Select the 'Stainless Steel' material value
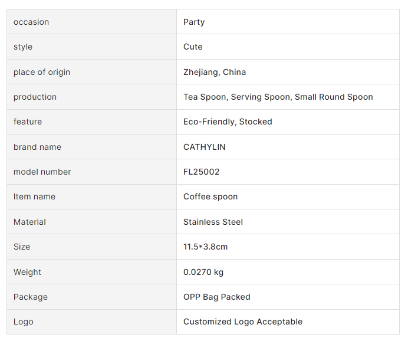Image resolution: width=408 pixels, height=341 pixels. coord(213,222)
